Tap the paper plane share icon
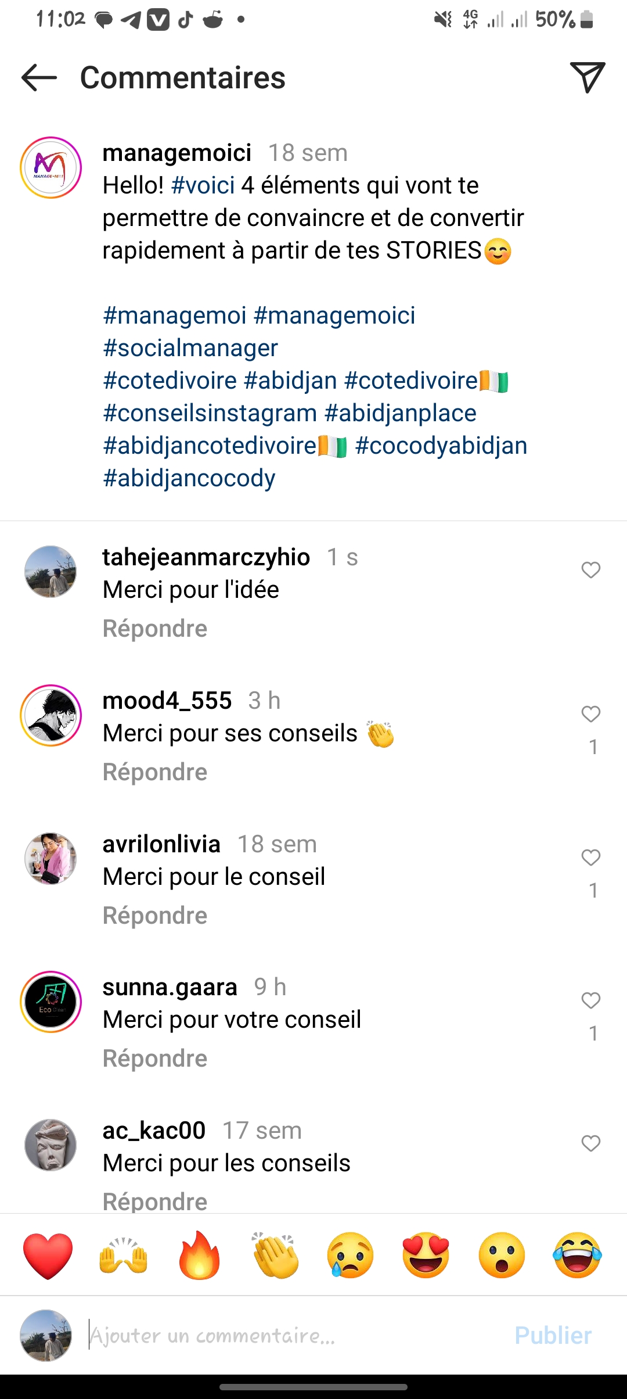627x1399 pixels. (x=588, y=77)
